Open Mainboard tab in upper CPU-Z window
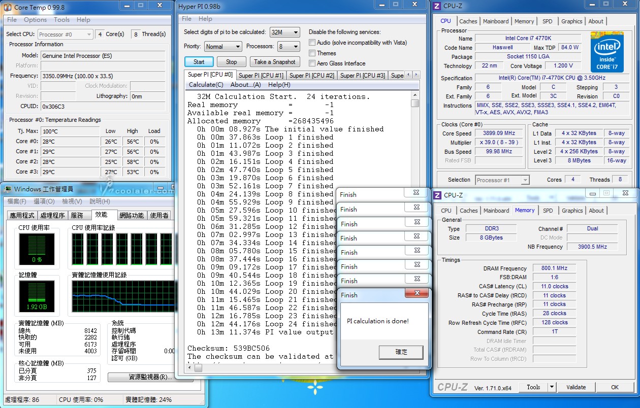The height and width of the screenshot is (408, 640). click(496, 21)
